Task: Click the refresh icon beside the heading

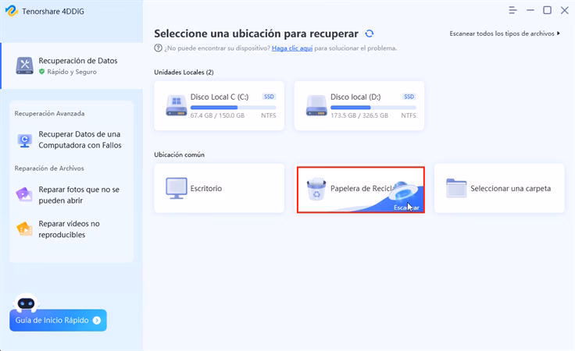Action: click(370, 34)
